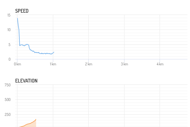
Task: Click the 0 km x-axis label
Action: [x=17, y=64]
